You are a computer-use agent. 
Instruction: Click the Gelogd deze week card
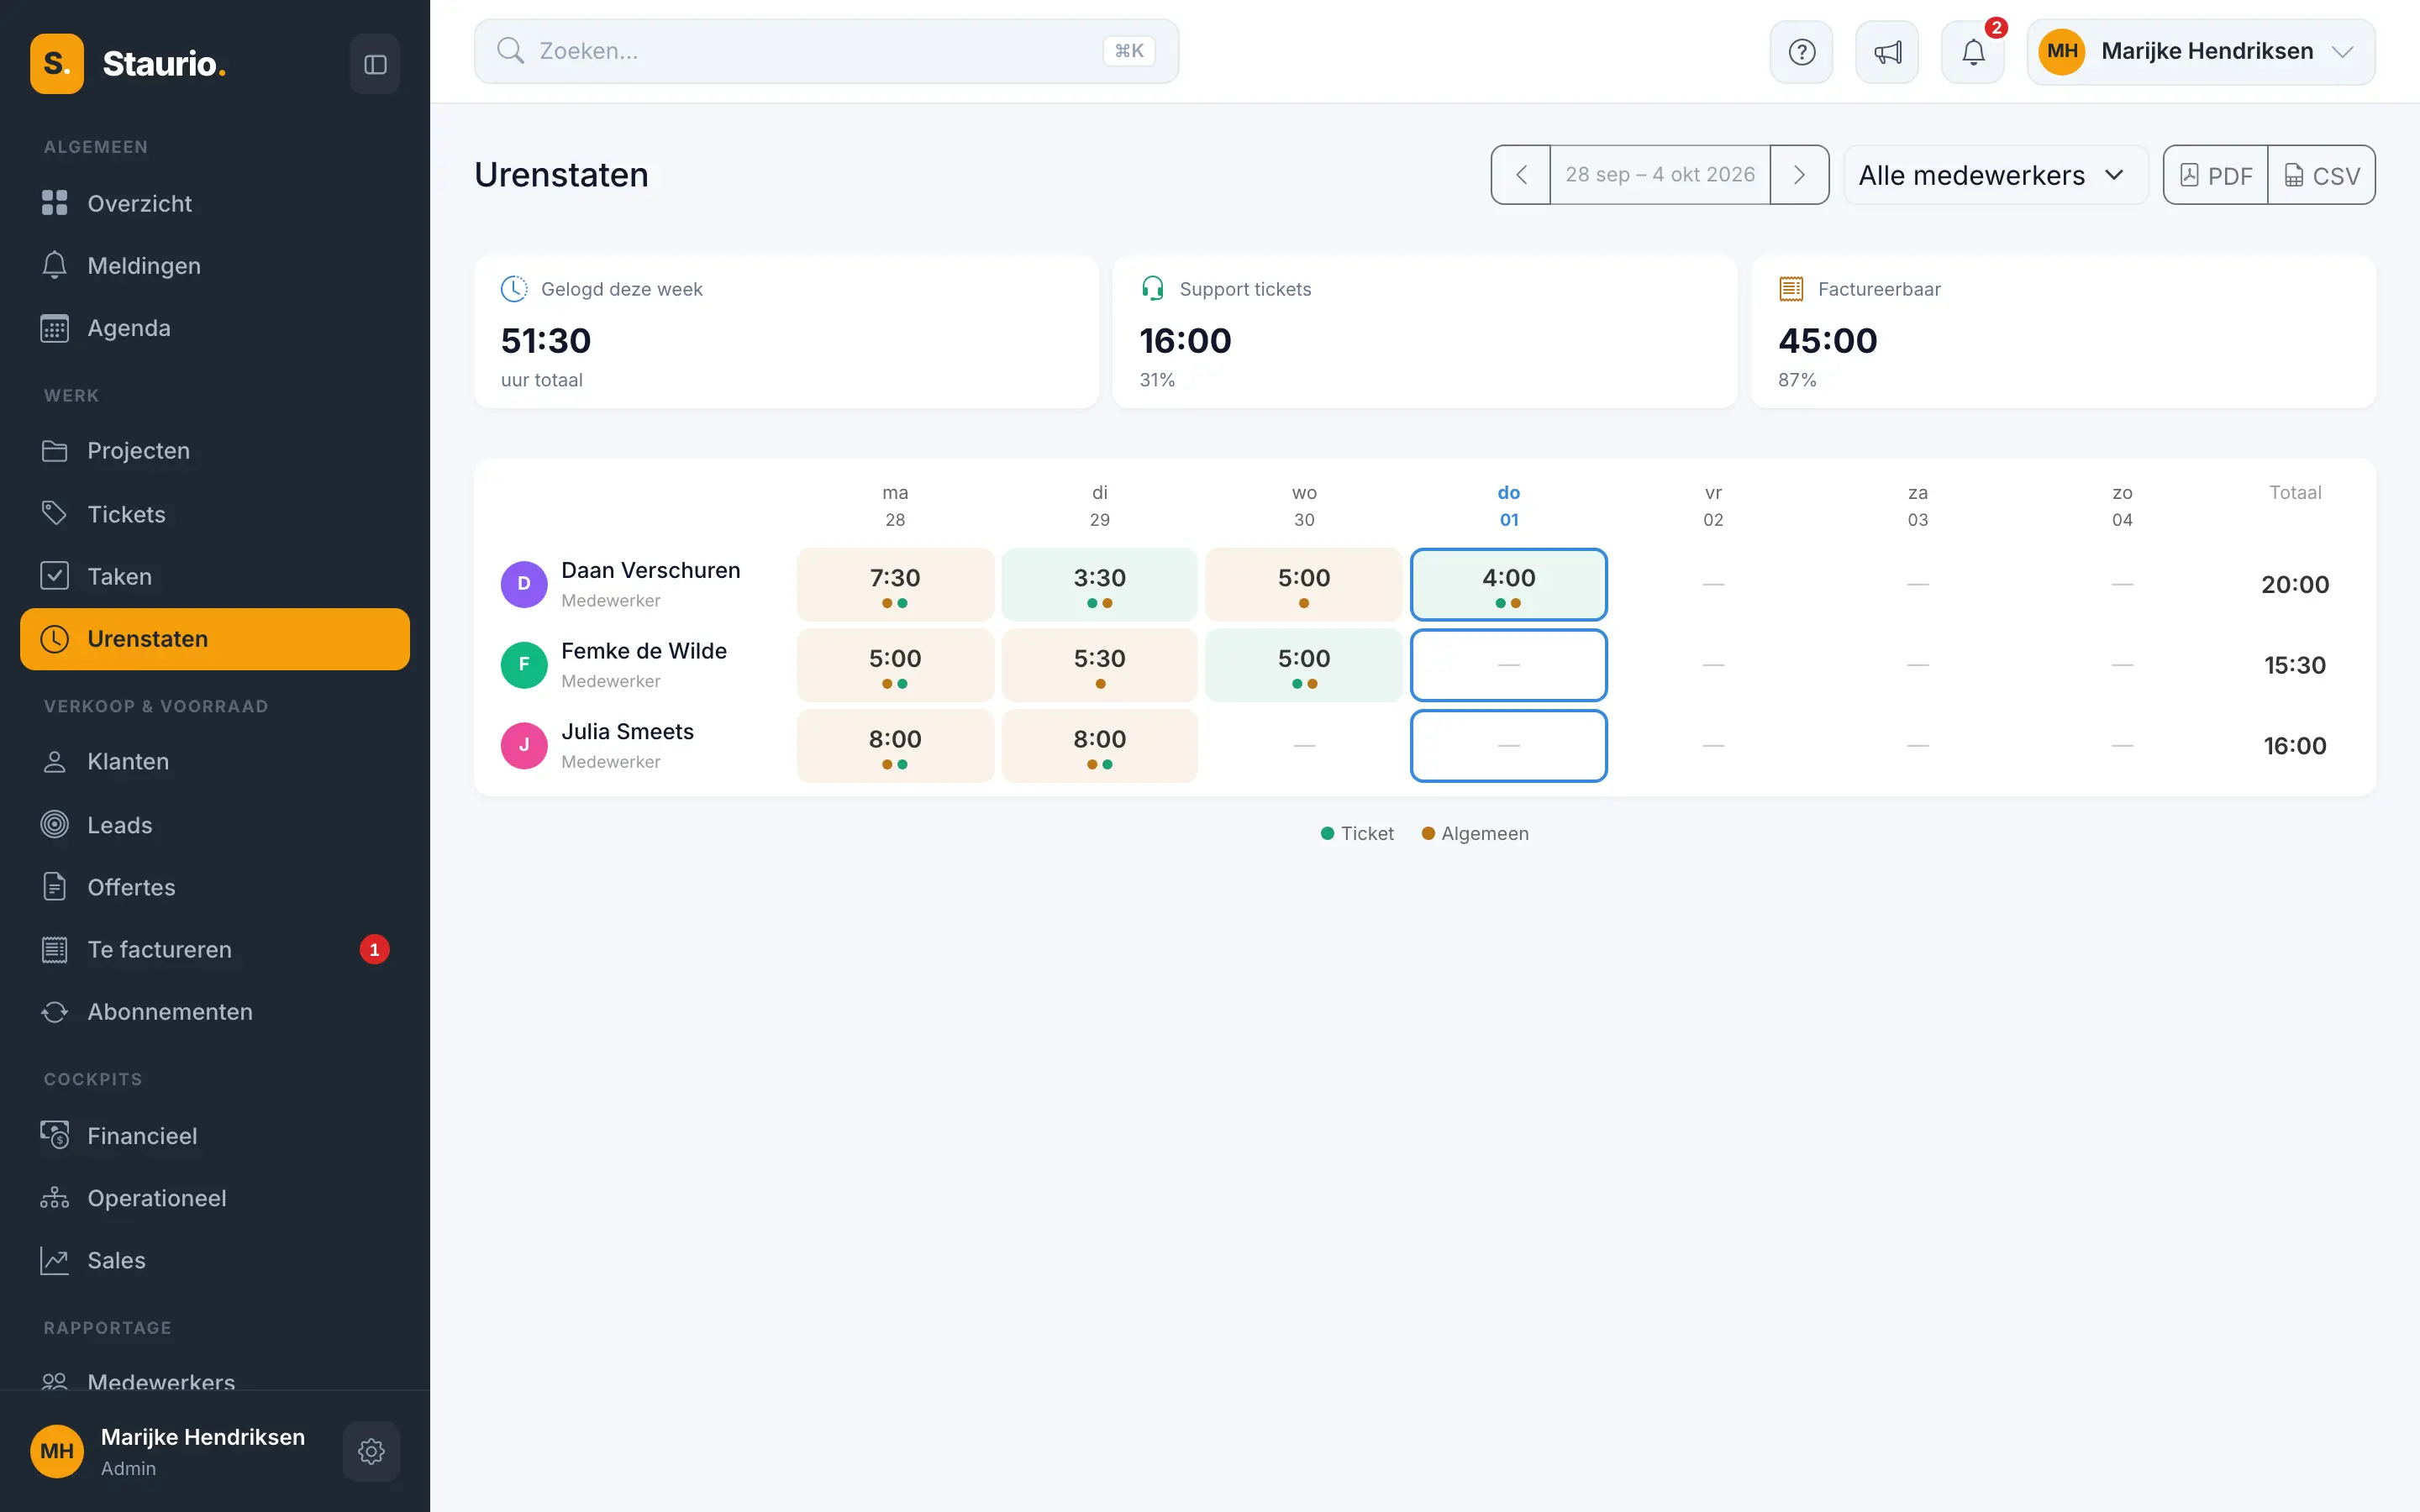(x=786, y=332)
